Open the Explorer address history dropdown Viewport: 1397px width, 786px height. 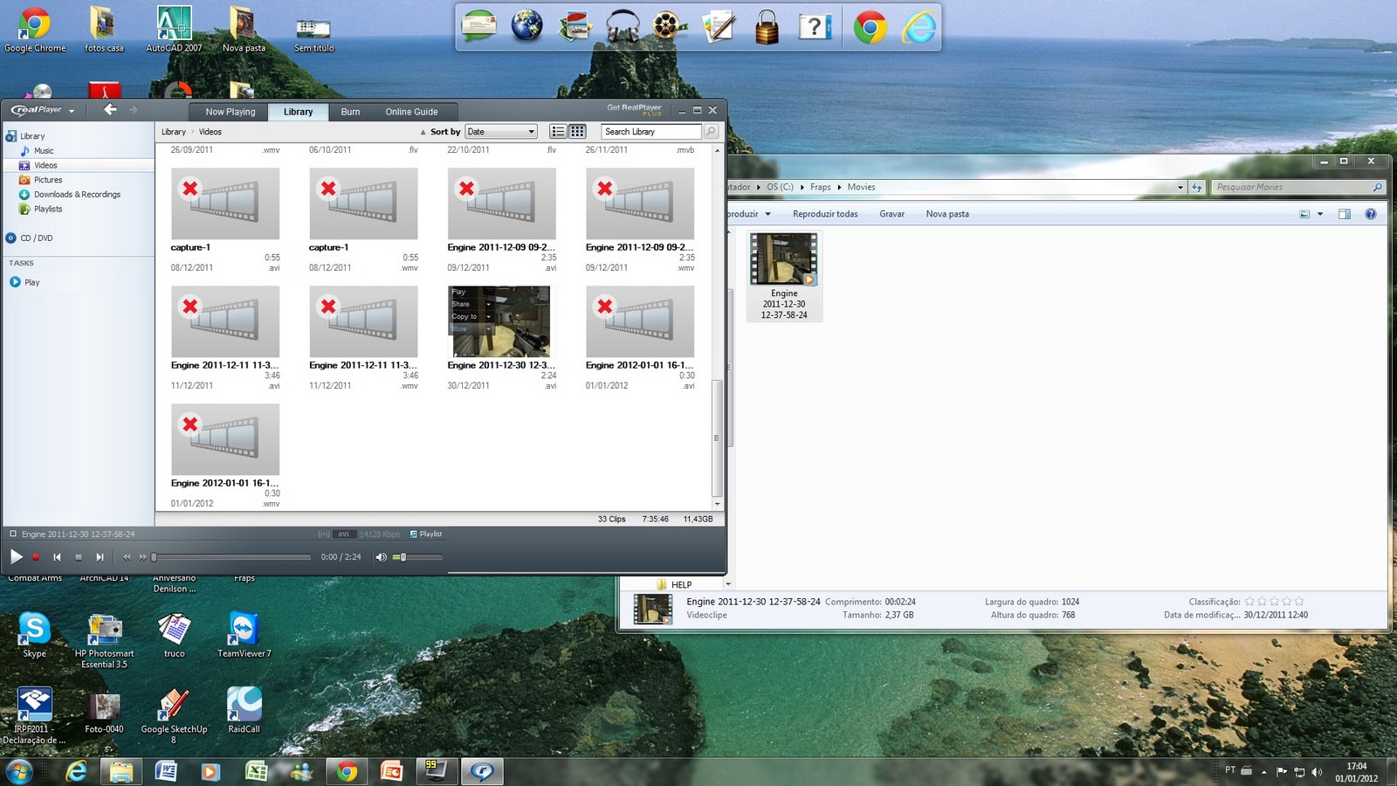(x=1180, y=187)
